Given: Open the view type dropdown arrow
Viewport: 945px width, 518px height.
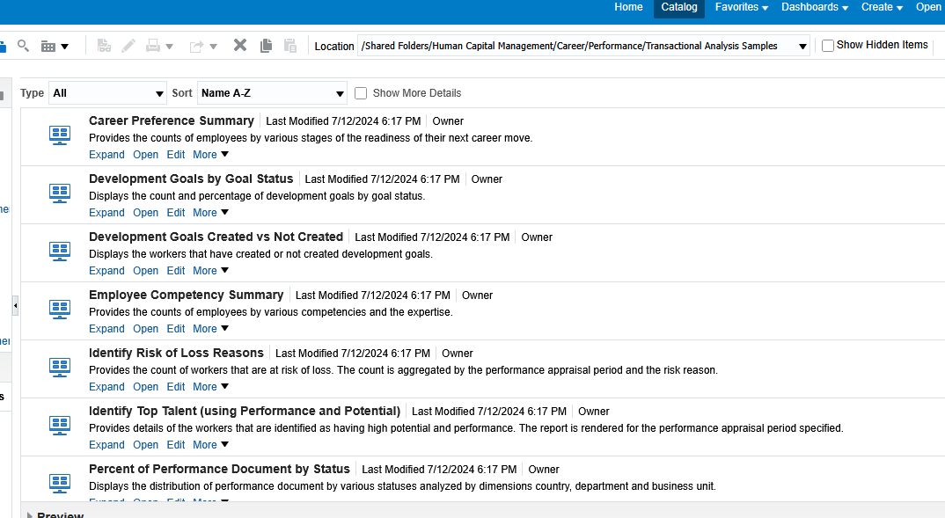Looking at the screenshot, I should point(64,47).
